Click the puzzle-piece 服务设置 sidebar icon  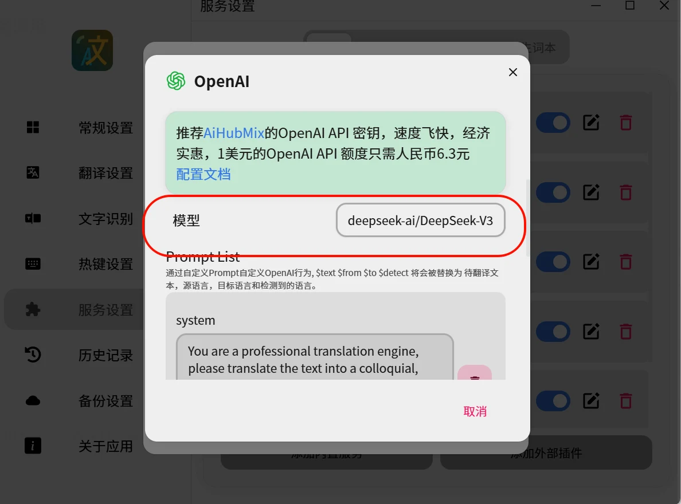[x=33, y=309]
